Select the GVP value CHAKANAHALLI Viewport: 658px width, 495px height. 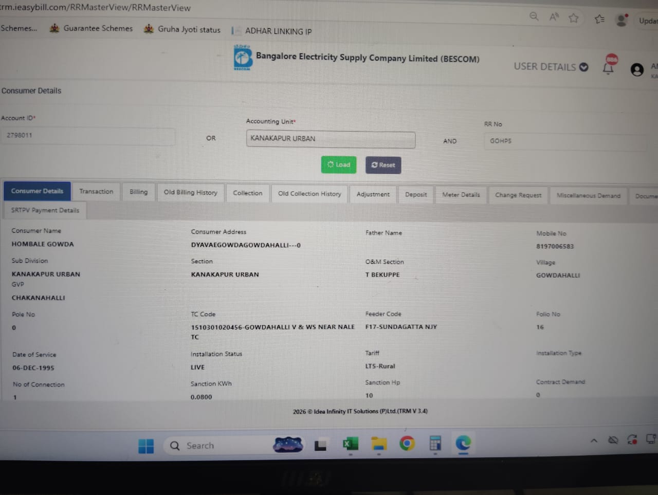coord(39,298)
